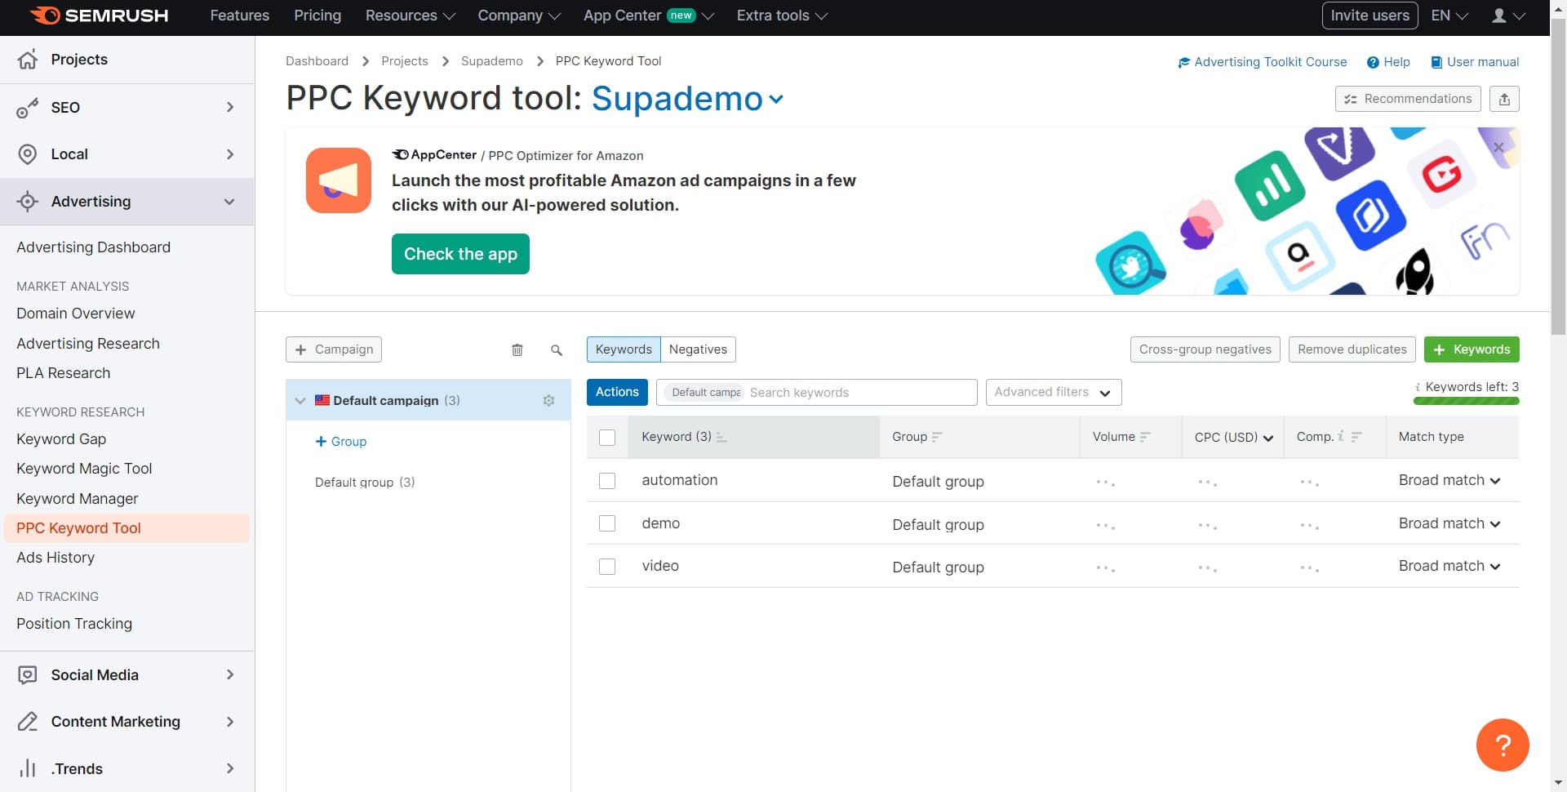Viewport: 1567px width, 792px height.
Task: Check the select-all keywords checkbox
Action: [x=607, y=438]
